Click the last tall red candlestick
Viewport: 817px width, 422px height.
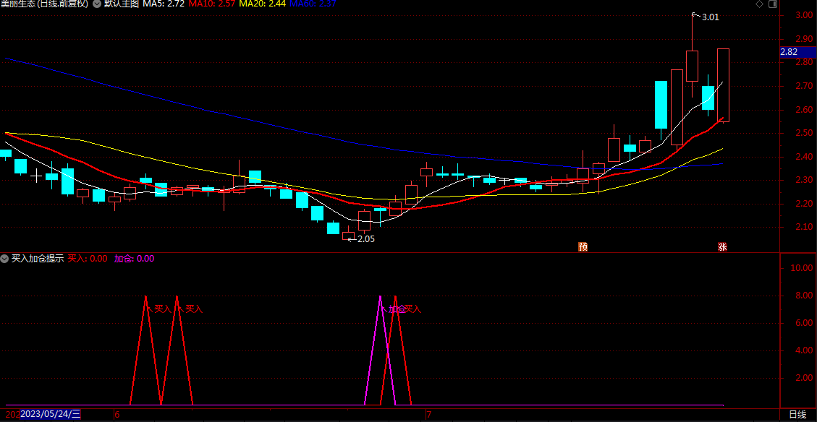coord(723,85)
